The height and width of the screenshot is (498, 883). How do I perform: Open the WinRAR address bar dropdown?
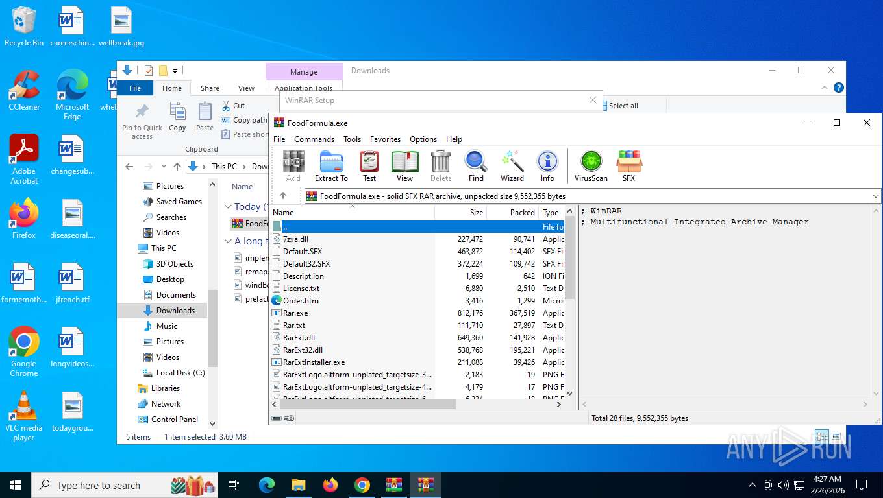(876, 196)
